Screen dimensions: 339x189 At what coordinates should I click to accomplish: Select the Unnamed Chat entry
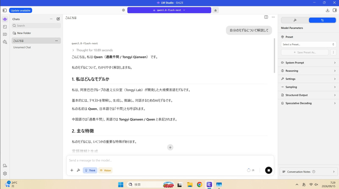tap(36, 47)
